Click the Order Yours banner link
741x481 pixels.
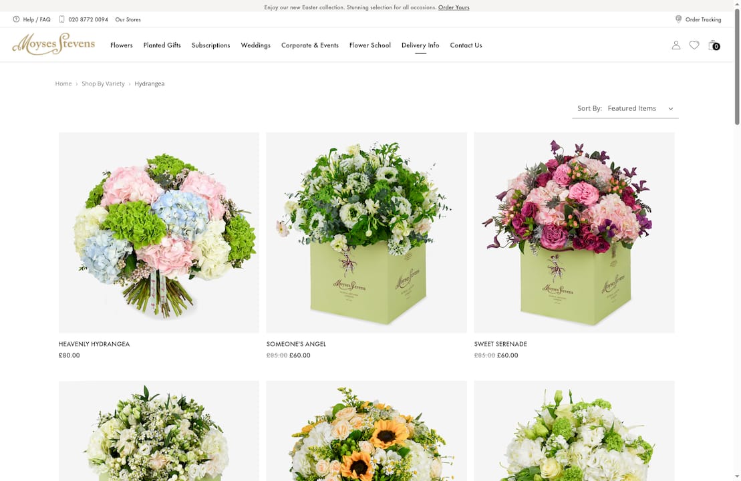pos(454,7)
